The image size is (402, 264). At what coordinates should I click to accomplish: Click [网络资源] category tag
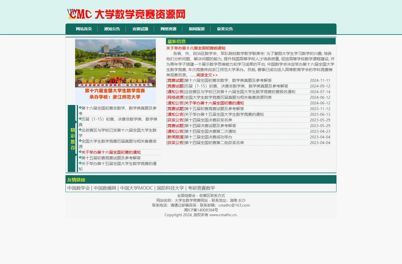pos(176,97)
